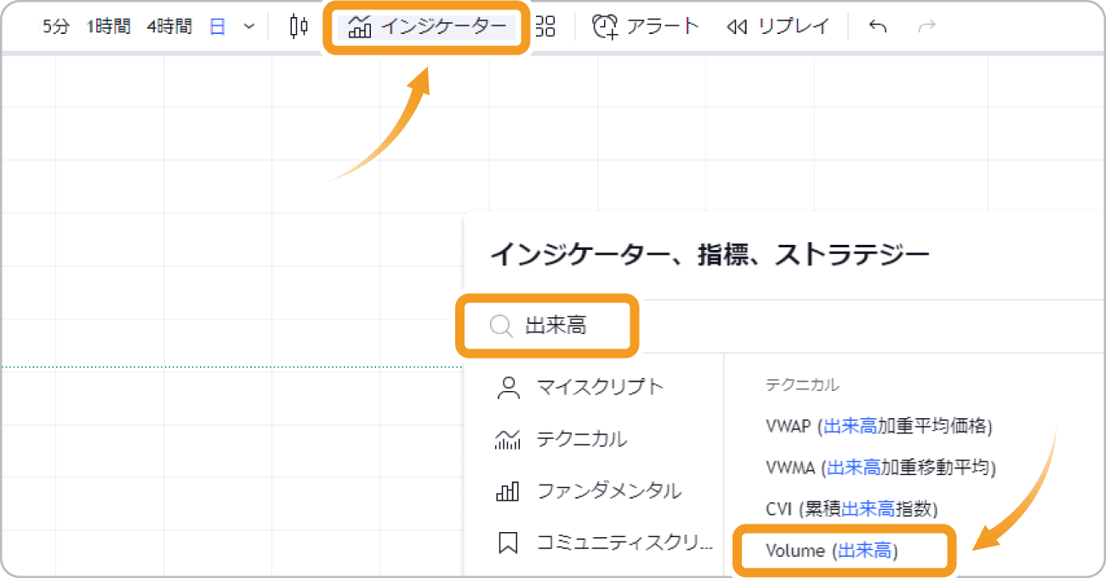The height and width of the screenshot is (578, 1106).
Task: Select VWAP (出来高加重平均価格) indicator
Action: click(879, 426)
